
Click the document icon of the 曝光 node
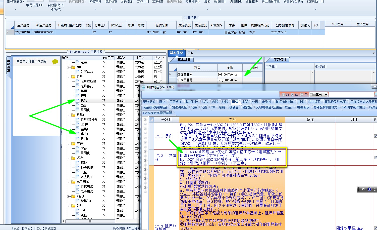(77, 101)
